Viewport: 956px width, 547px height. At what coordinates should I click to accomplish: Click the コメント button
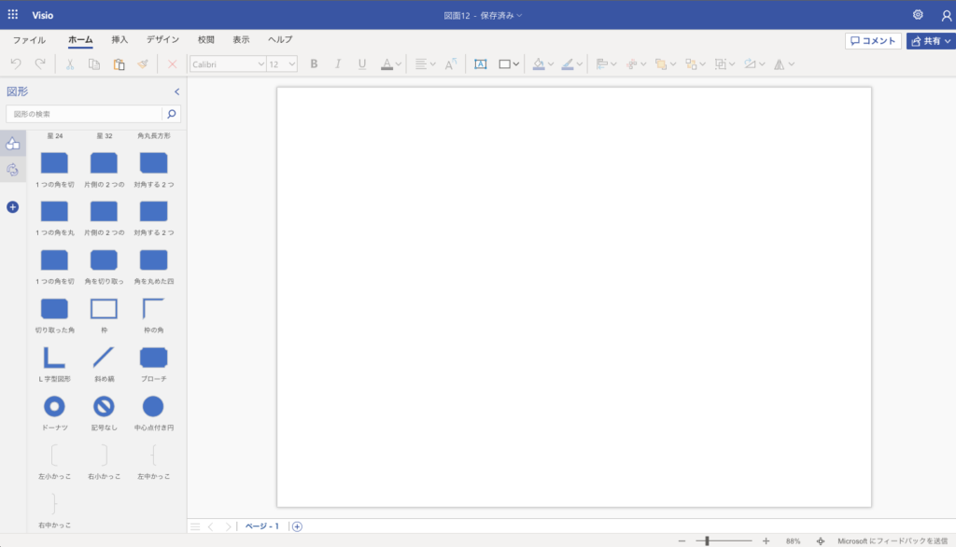coord(873,41)
